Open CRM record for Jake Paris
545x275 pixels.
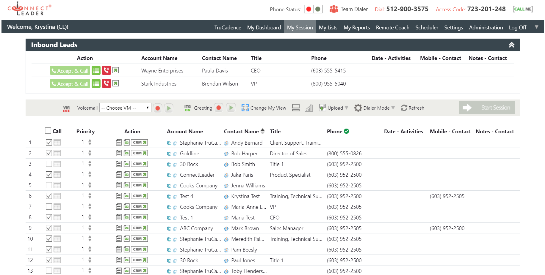coord(140,175)
